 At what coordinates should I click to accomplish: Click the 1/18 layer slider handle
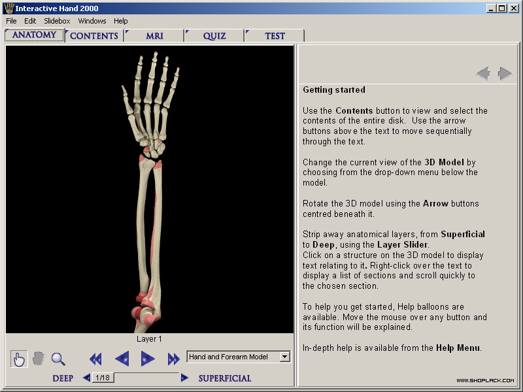(103, 378)
